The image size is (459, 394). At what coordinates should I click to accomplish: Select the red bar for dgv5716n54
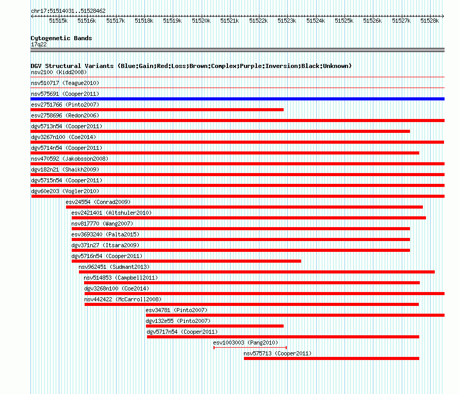coord(186,261)
